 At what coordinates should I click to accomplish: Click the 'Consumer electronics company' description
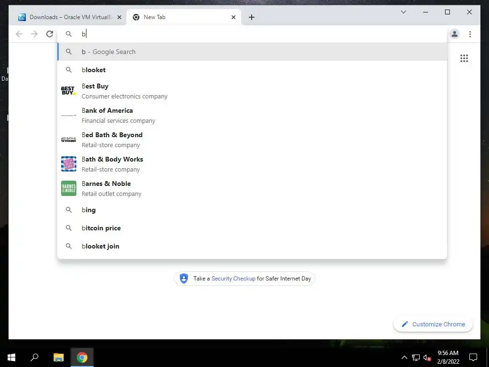125,97
